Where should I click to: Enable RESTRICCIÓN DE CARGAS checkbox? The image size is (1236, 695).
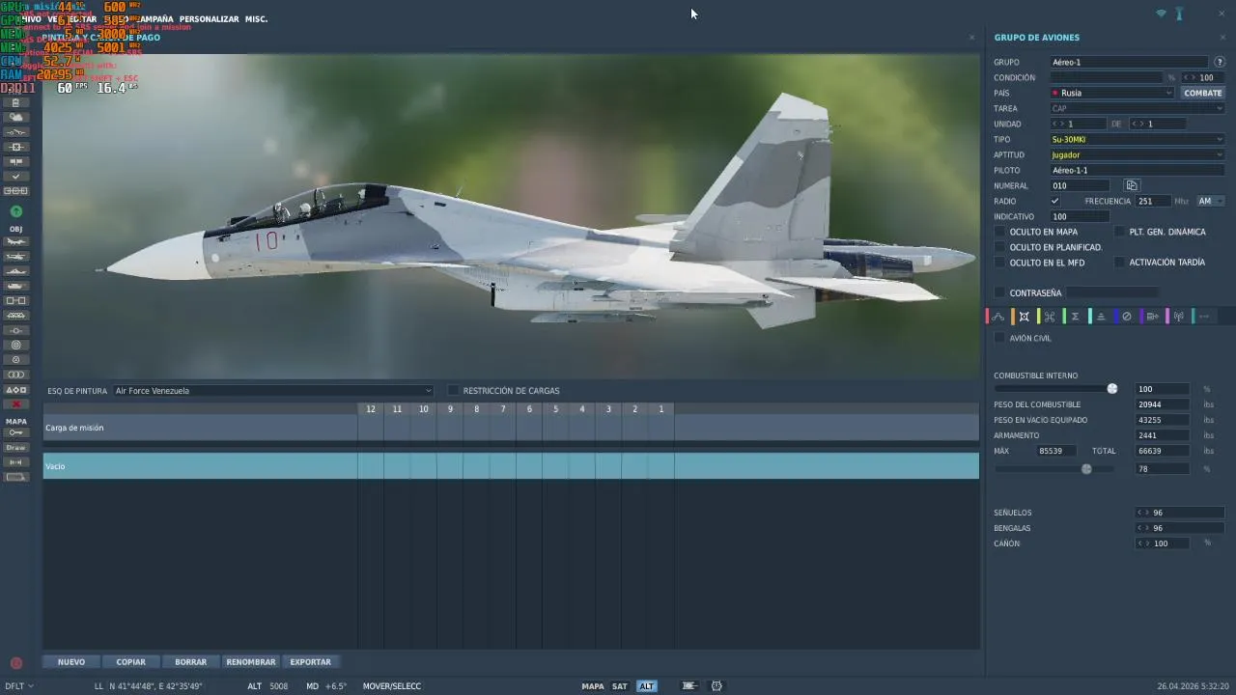point(453,391)
